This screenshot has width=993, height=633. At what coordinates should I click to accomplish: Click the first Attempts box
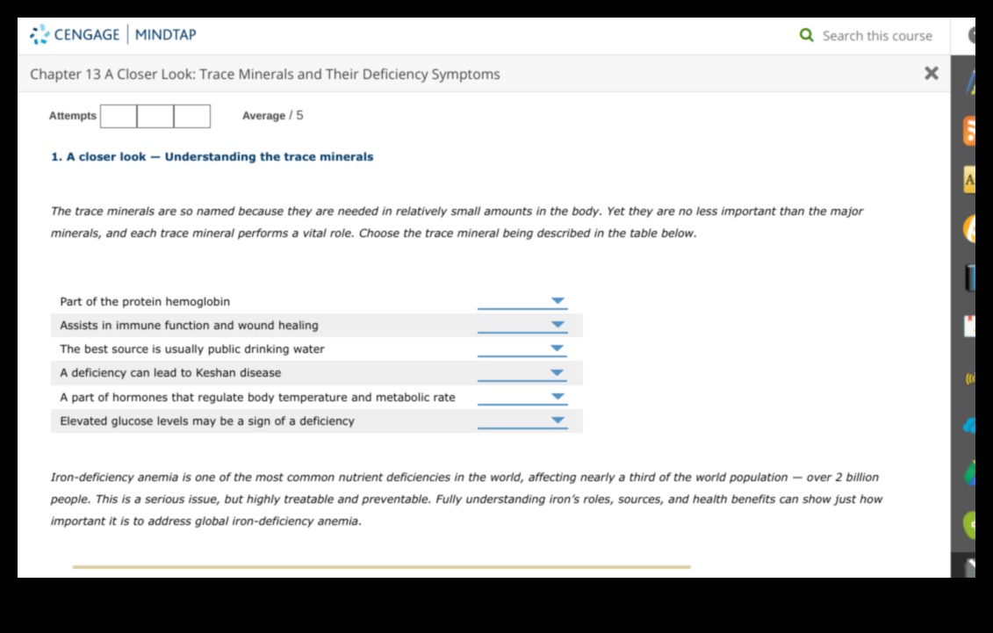tap(119, 116)
